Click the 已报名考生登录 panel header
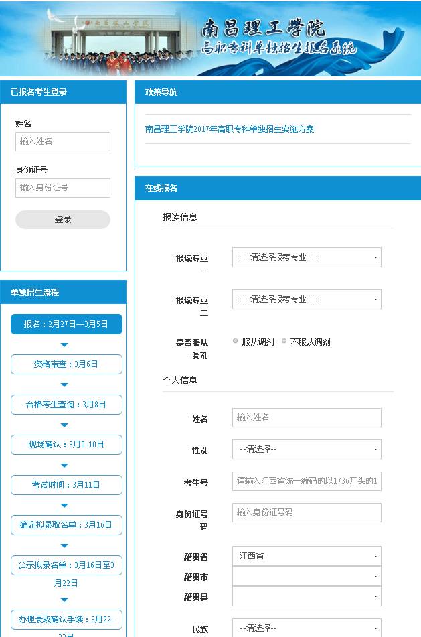Viewport: 421px width, 637px height. pos(63,92)
